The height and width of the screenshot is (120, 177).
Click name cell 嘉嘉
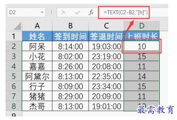tap(37, 66)
